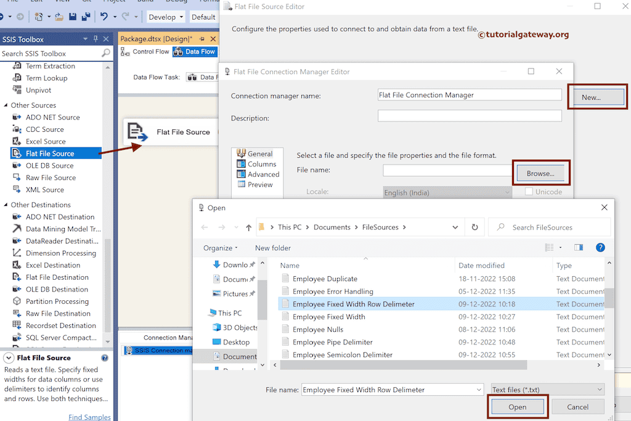Image resolution: width=631 pixels, height=421 pixels.
Task: Select Flat File Source in SSIS Toolbox
Action: pos(44,153)
